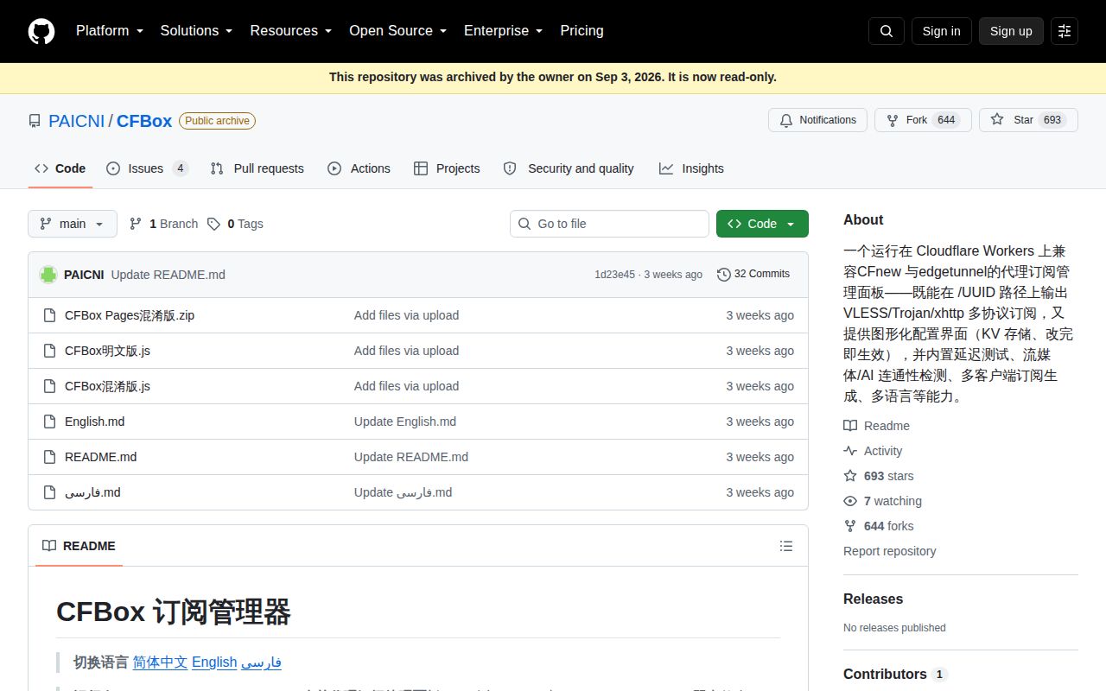The height and width of the screenshot is (691, 1106).
Task: Expand the Platform menu
Action: [x=110, y=31]
